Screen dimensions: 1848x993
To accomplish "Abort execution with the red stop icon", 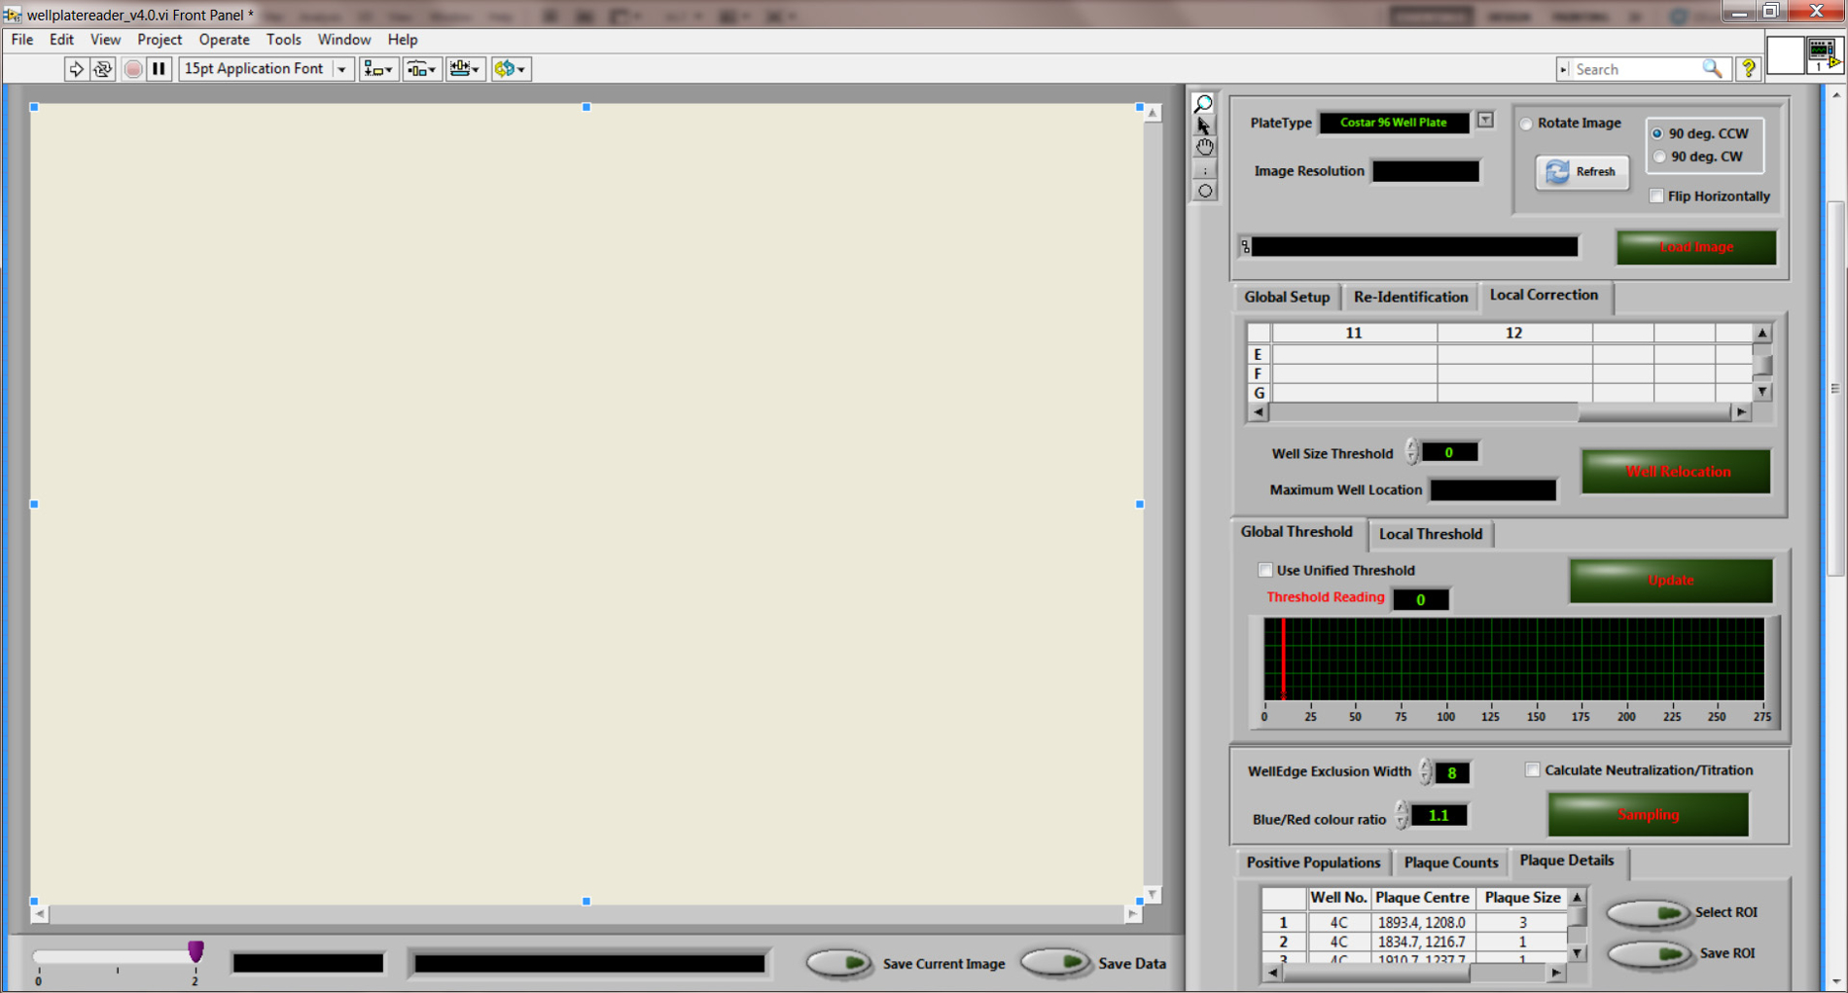I will pyautogui.click(x=133, y=69).
